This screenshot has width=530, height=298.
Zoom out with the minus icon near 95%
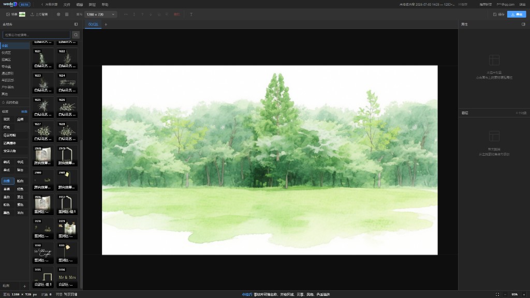tap(505, 294)
